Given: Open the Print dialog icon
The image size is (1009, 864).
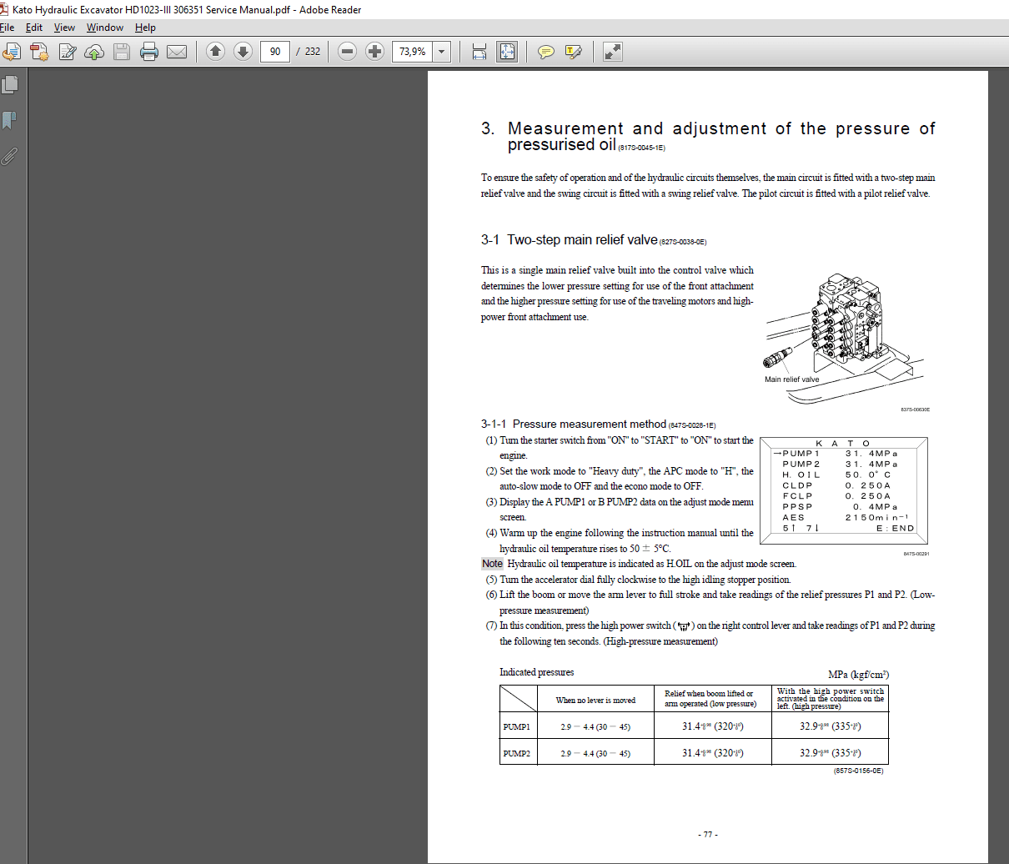Looking at the screenshot, I should (148, 51).
